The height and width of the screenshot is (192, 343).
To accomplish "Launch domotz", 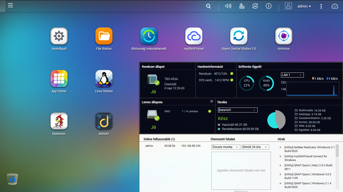I will click(x=104, y=121).
